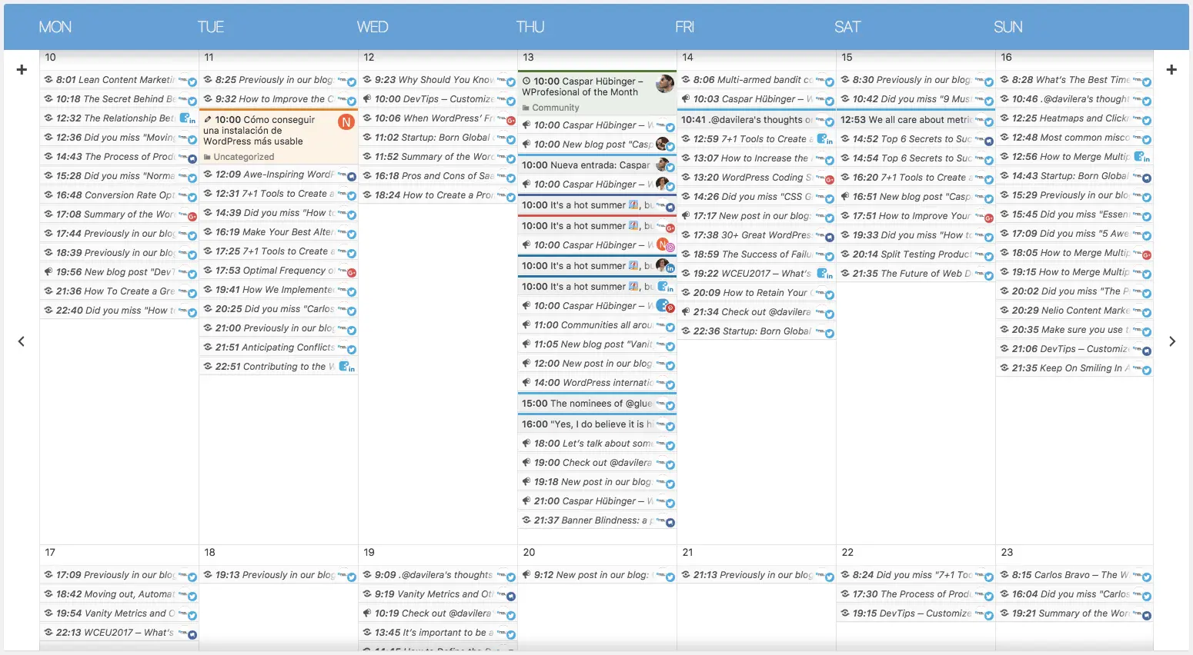The height and width of the screenshot is (655, 1193).
Task: Click megaphone icon on 19:56 New blog post
Action: [48, 272]
